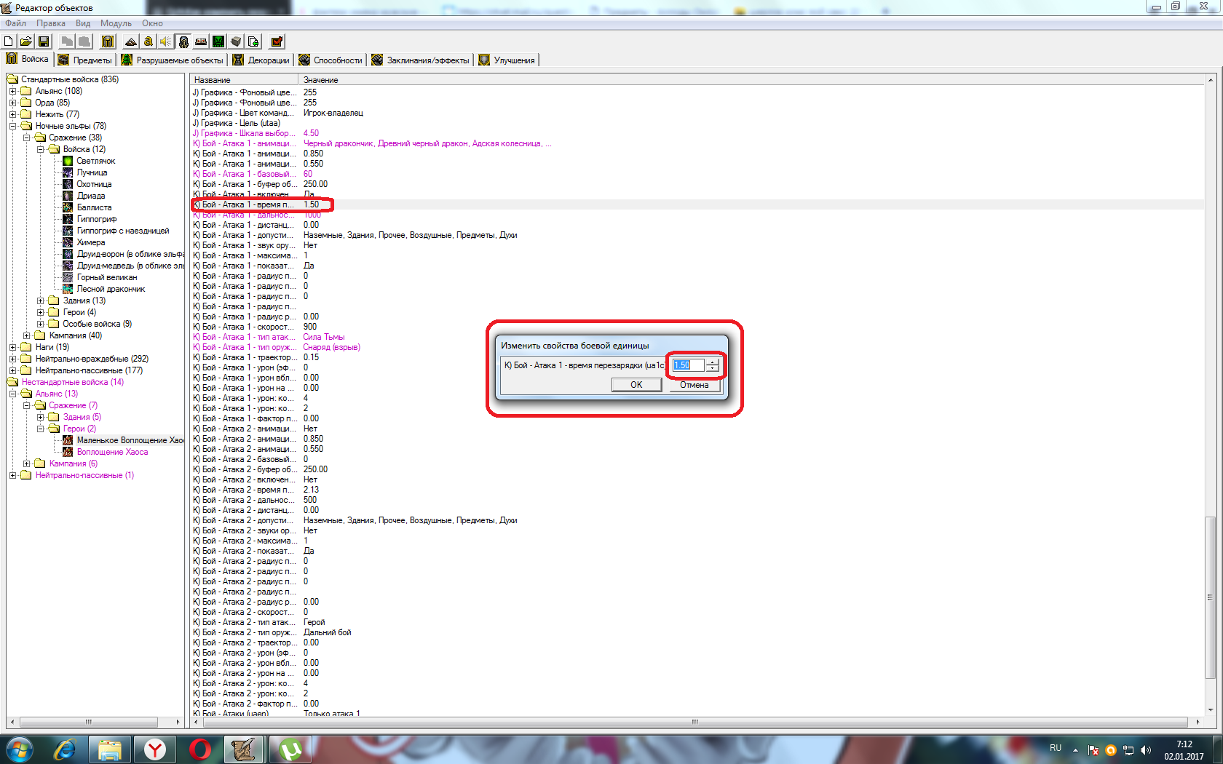
Task: Open Yandex browser from the taskbar
Action: (x=154, y=749)
